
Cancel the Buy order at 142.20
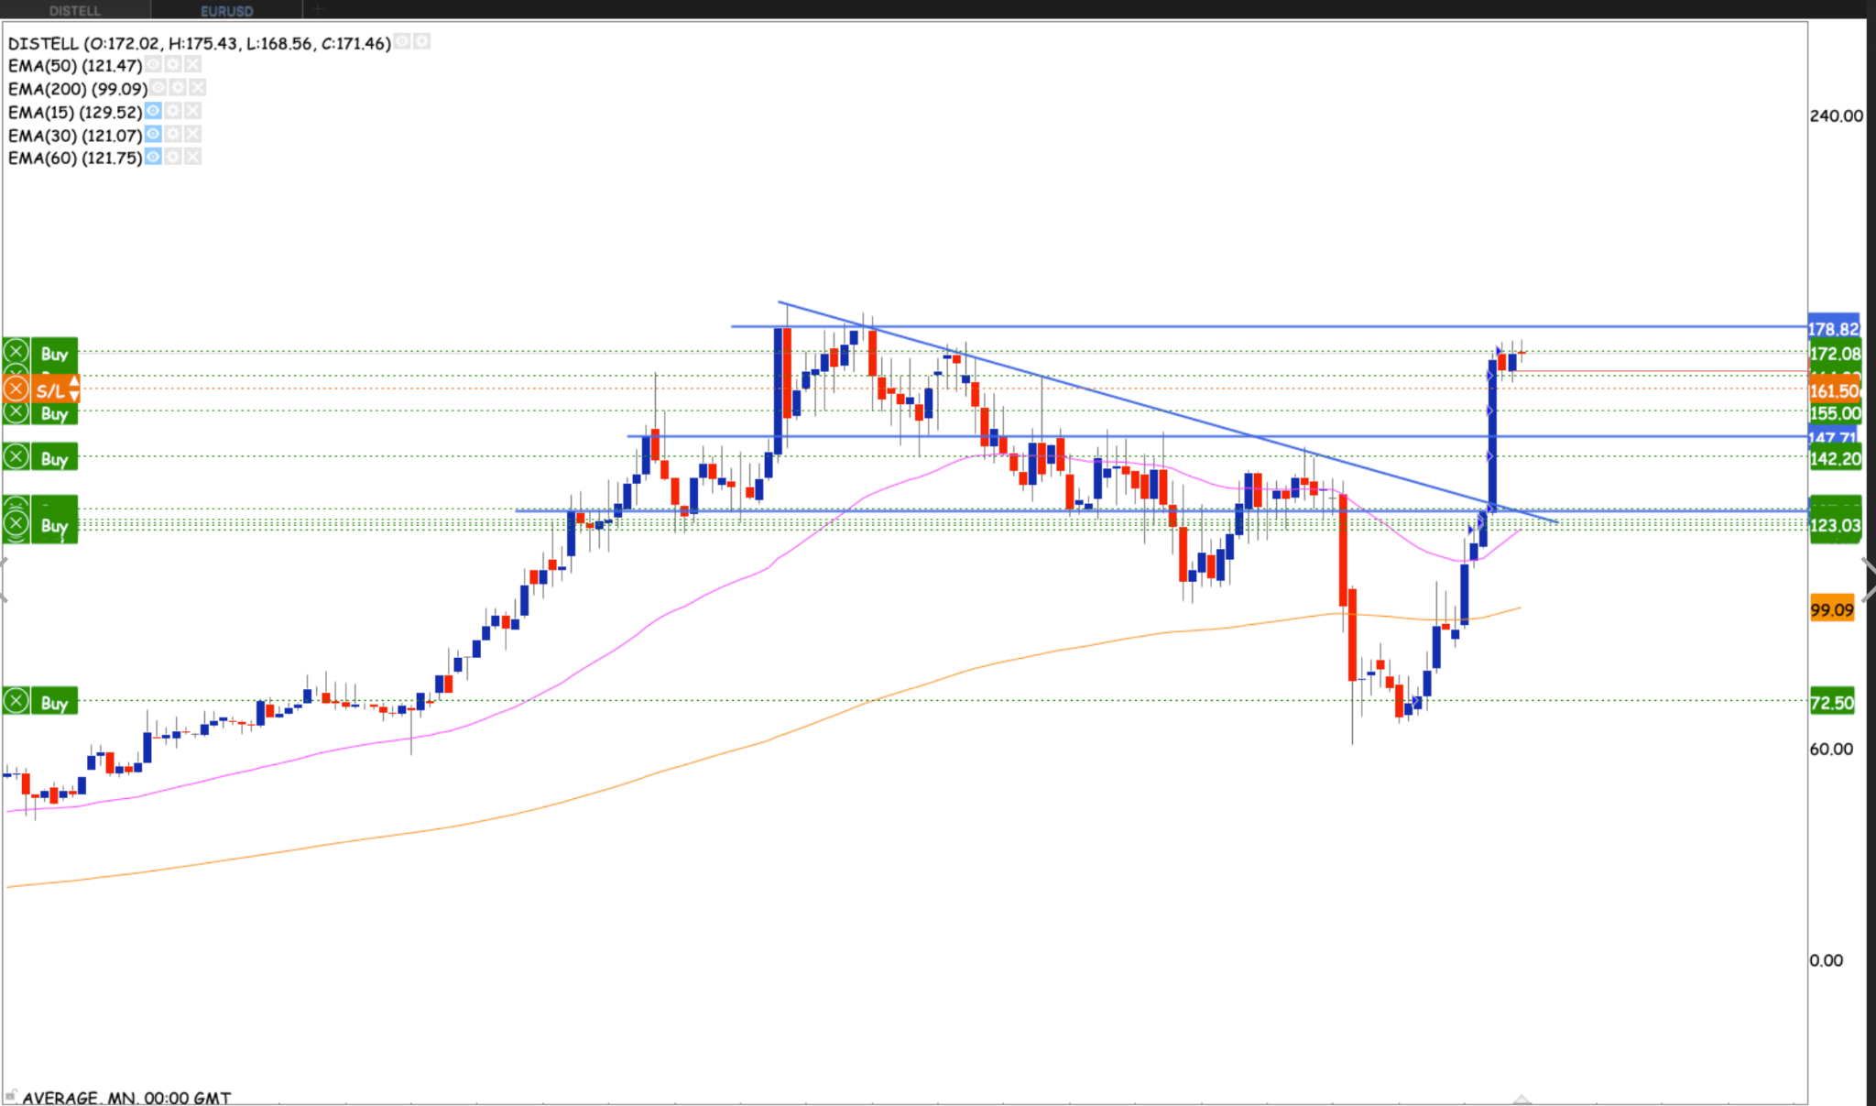click(16, 456)
